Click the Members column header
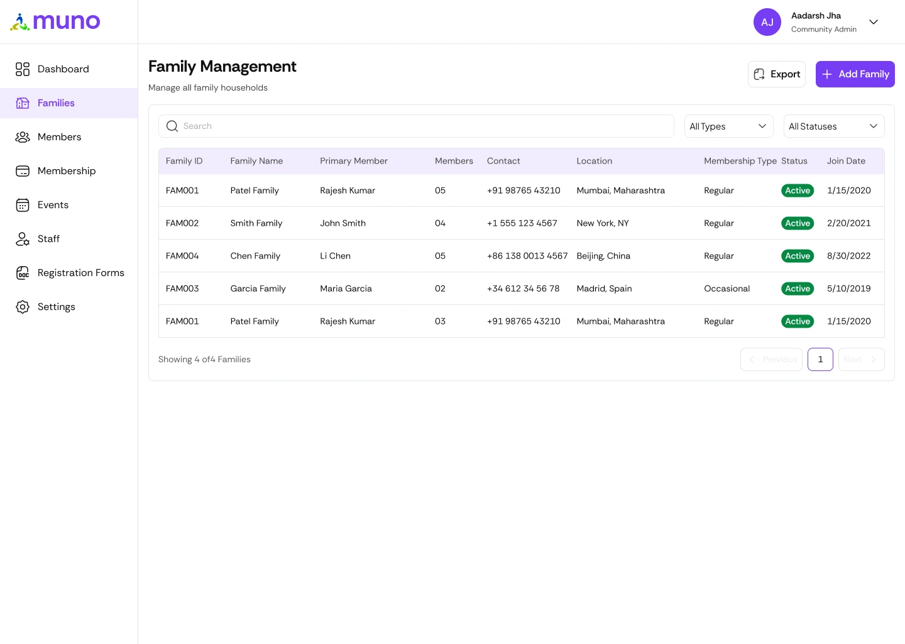905x644 pixels. 454,161
